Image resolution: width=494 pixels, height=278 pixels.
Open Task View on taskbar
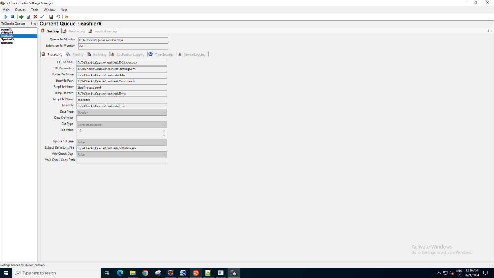107,273
